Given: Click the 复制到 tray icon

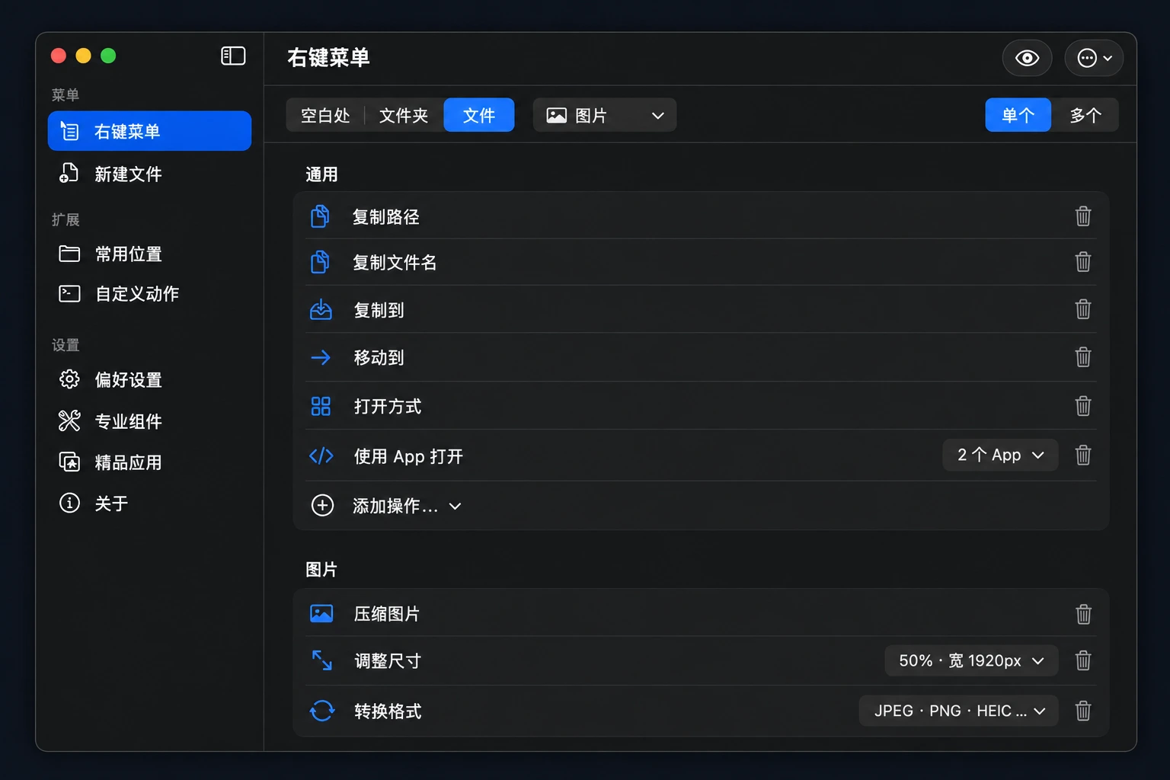Looking at the screenshot, I should pos(321,309).
